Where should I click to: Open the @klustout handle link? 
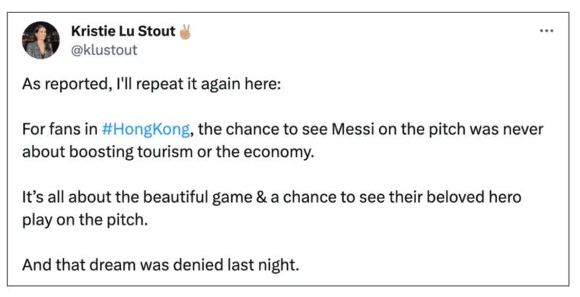pos(104,50)
